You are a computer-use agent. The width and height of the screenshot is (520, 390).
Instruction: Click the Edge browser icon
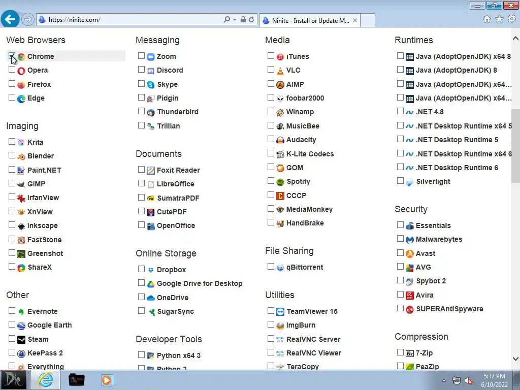click(21, 99)
